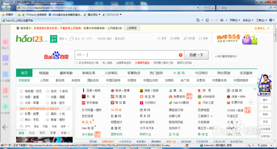Click the 看片 right sidebar button
277x149 pixels.
tap(265, 100)
